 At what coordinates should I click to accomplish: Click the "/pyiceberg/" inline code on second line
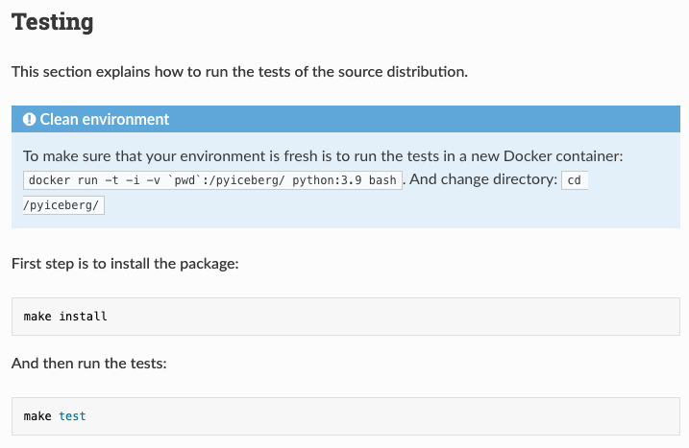click(63, 205)
